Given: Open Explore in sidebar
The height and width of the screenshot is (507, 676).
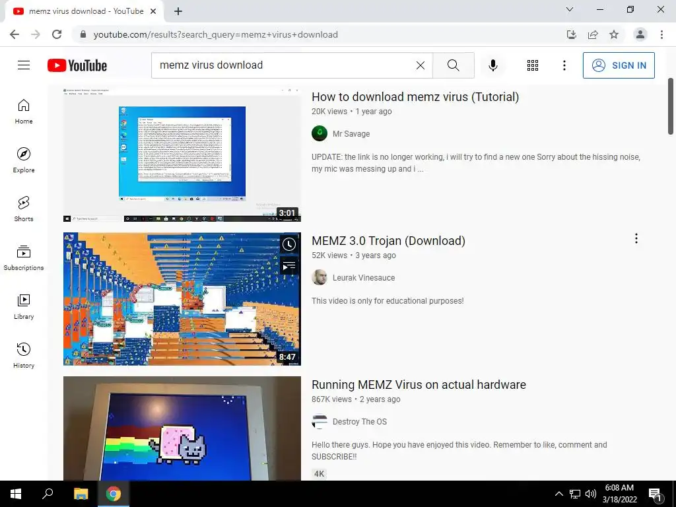Looking at the screenshot, I should (24, 160).
